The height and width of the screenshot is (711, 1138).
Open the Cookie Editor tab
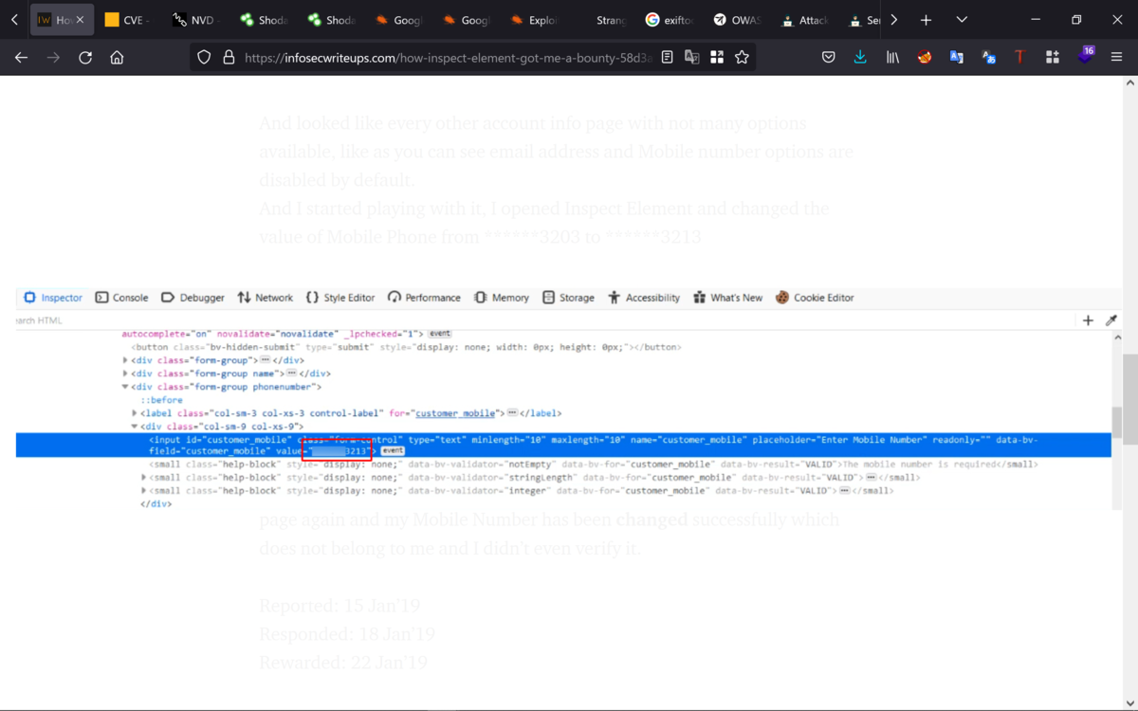(815, 298)
